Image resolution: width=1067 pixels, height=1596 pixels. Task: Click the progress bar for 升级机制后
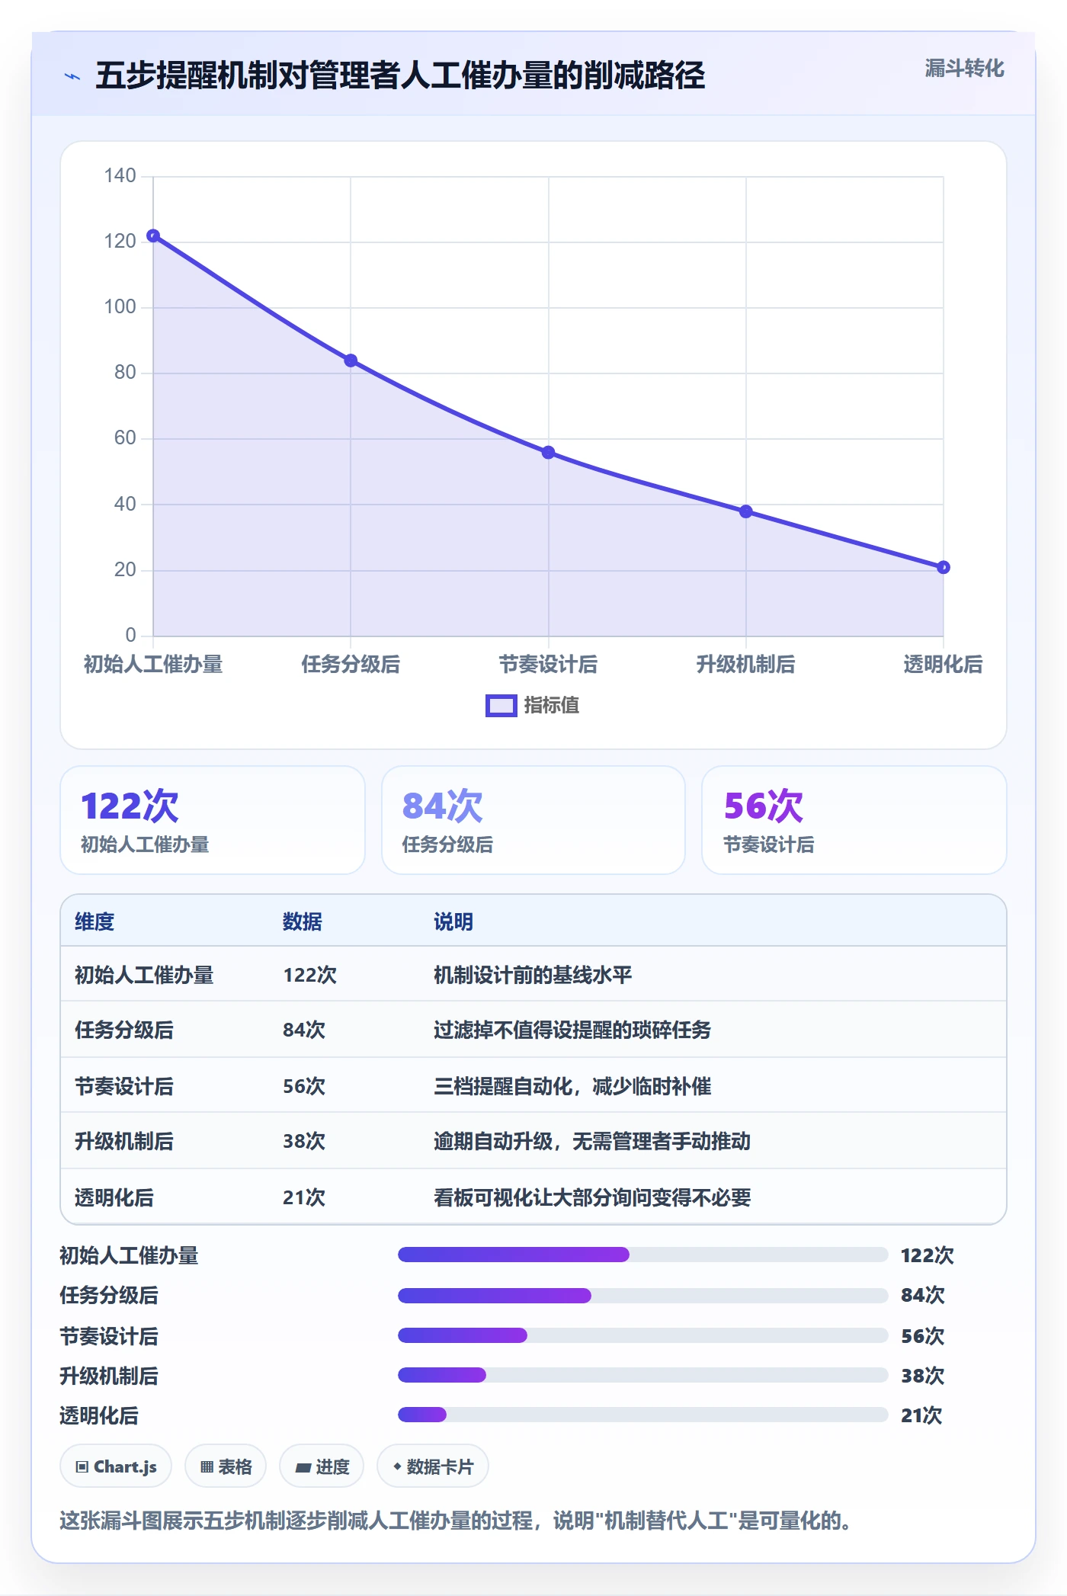642,1375
